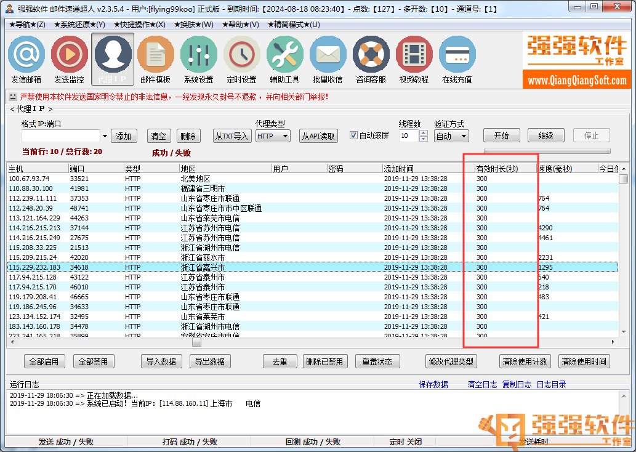Select the row with host 183.143.160.178

coord(313,326)
